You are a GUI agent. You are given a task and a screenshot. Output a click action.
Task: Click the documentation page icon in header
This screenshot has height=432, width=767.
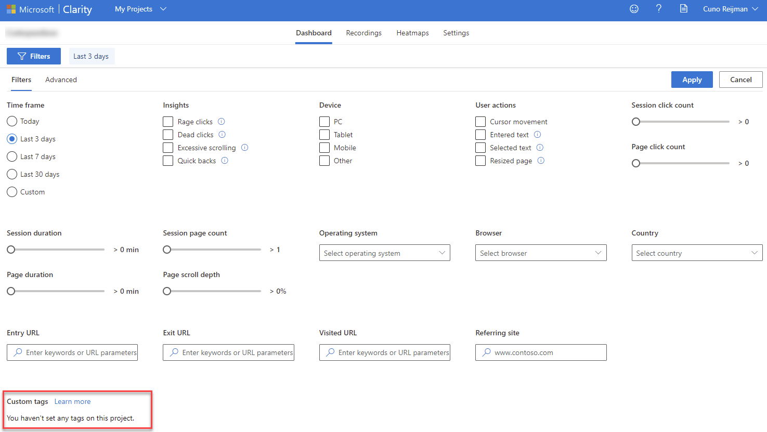click(684, 9)
